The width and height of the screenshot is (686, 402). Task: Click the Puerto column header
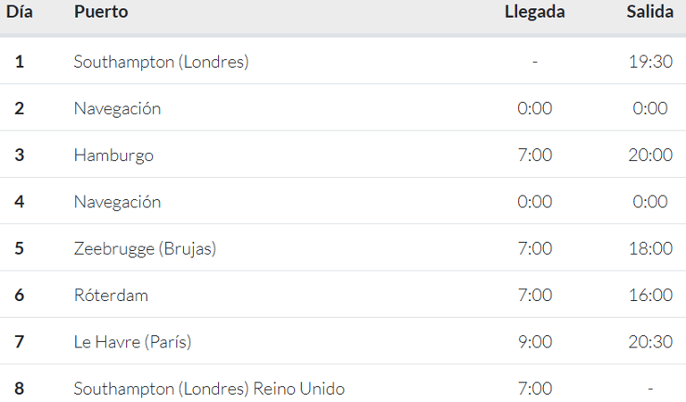pyautogui.click(x=101, y=12)
